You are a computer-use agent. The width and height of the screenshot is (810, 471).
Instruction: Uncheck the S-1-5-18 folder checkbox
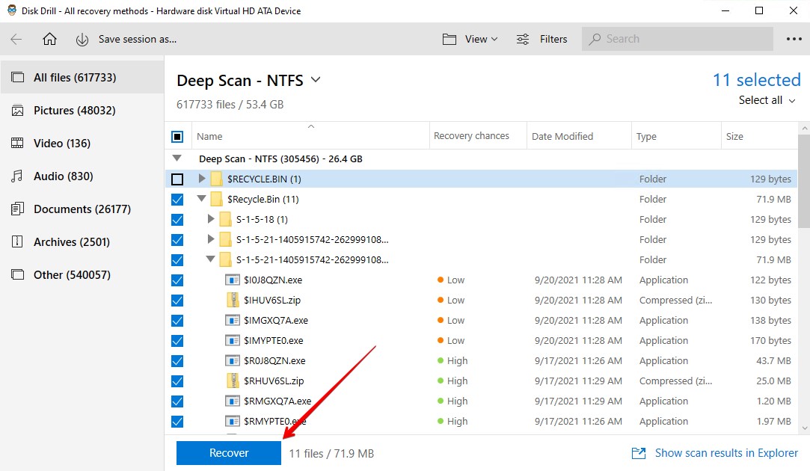tap(177, 220)
